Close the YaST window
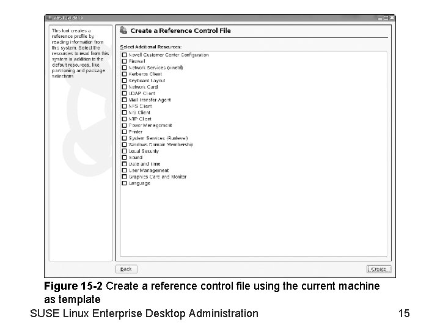Viewport: 440px width, 330px height. tap(392, 18)
